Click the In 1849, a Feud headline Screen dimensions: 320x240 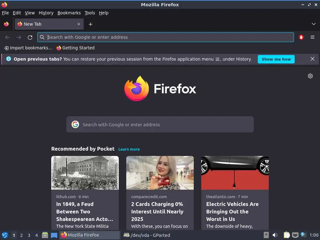84,212
